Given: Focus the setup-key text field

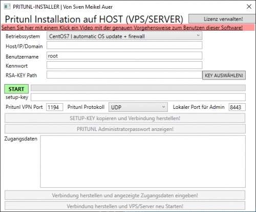Looking at the screenshot, I should pos(138,97).
